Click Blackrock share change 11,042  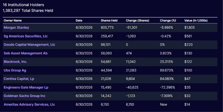(131, 62)
